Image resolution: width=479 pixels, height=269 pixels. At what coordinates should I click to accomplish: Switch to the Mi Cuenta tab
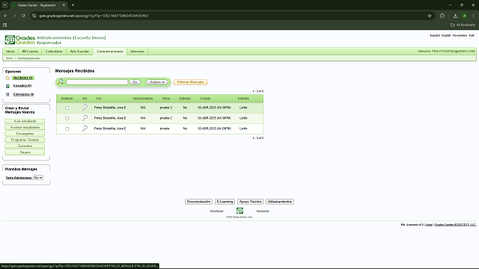30,52
